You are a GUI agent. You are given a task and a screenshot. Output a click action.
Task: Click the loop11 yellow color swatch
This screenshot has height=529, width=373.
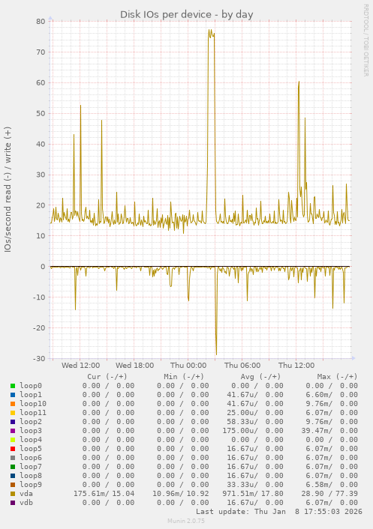point(13,413)
